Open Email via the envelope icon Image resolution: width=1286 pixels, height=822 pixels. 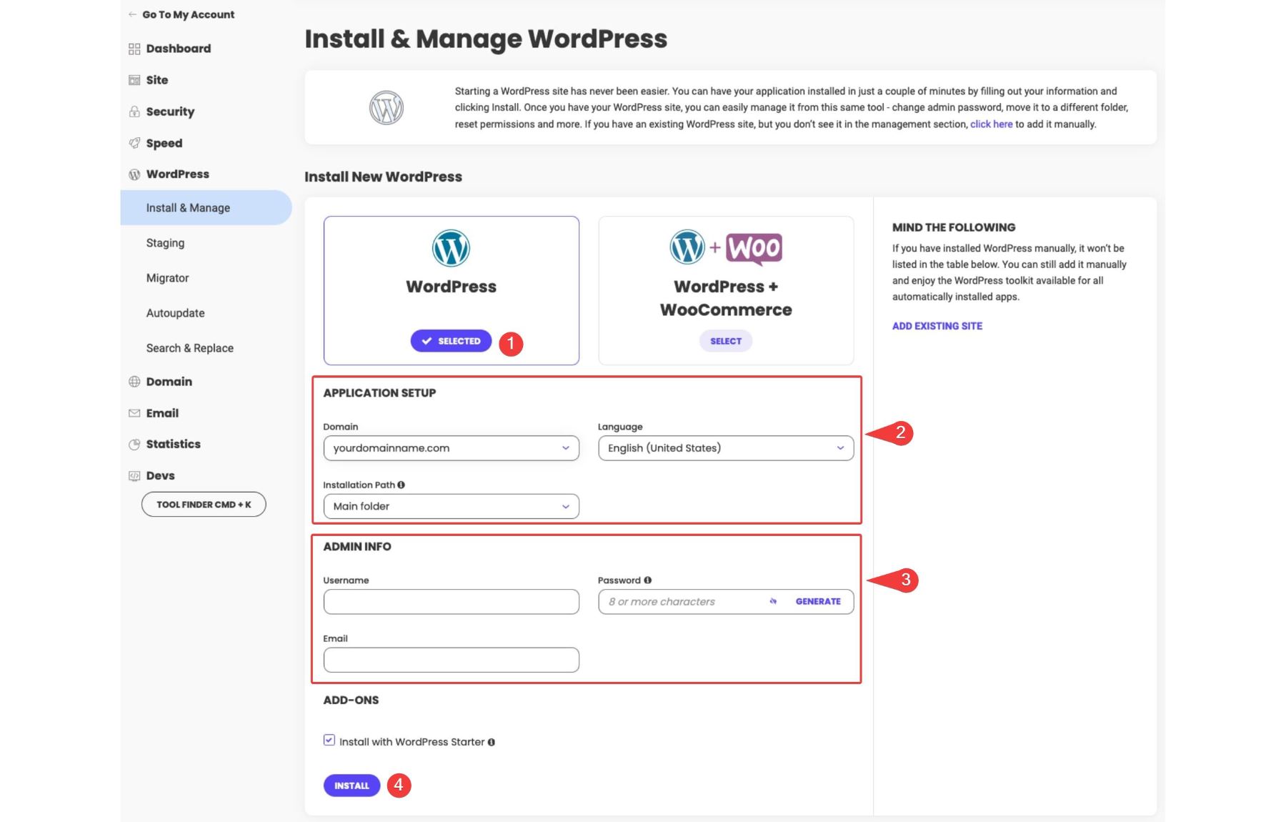(x=134, y=412)
